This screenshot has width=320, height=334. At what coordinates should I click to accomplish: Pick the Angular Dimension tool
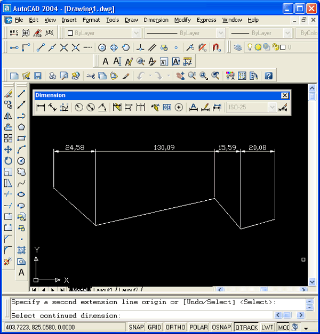(102, 108)
